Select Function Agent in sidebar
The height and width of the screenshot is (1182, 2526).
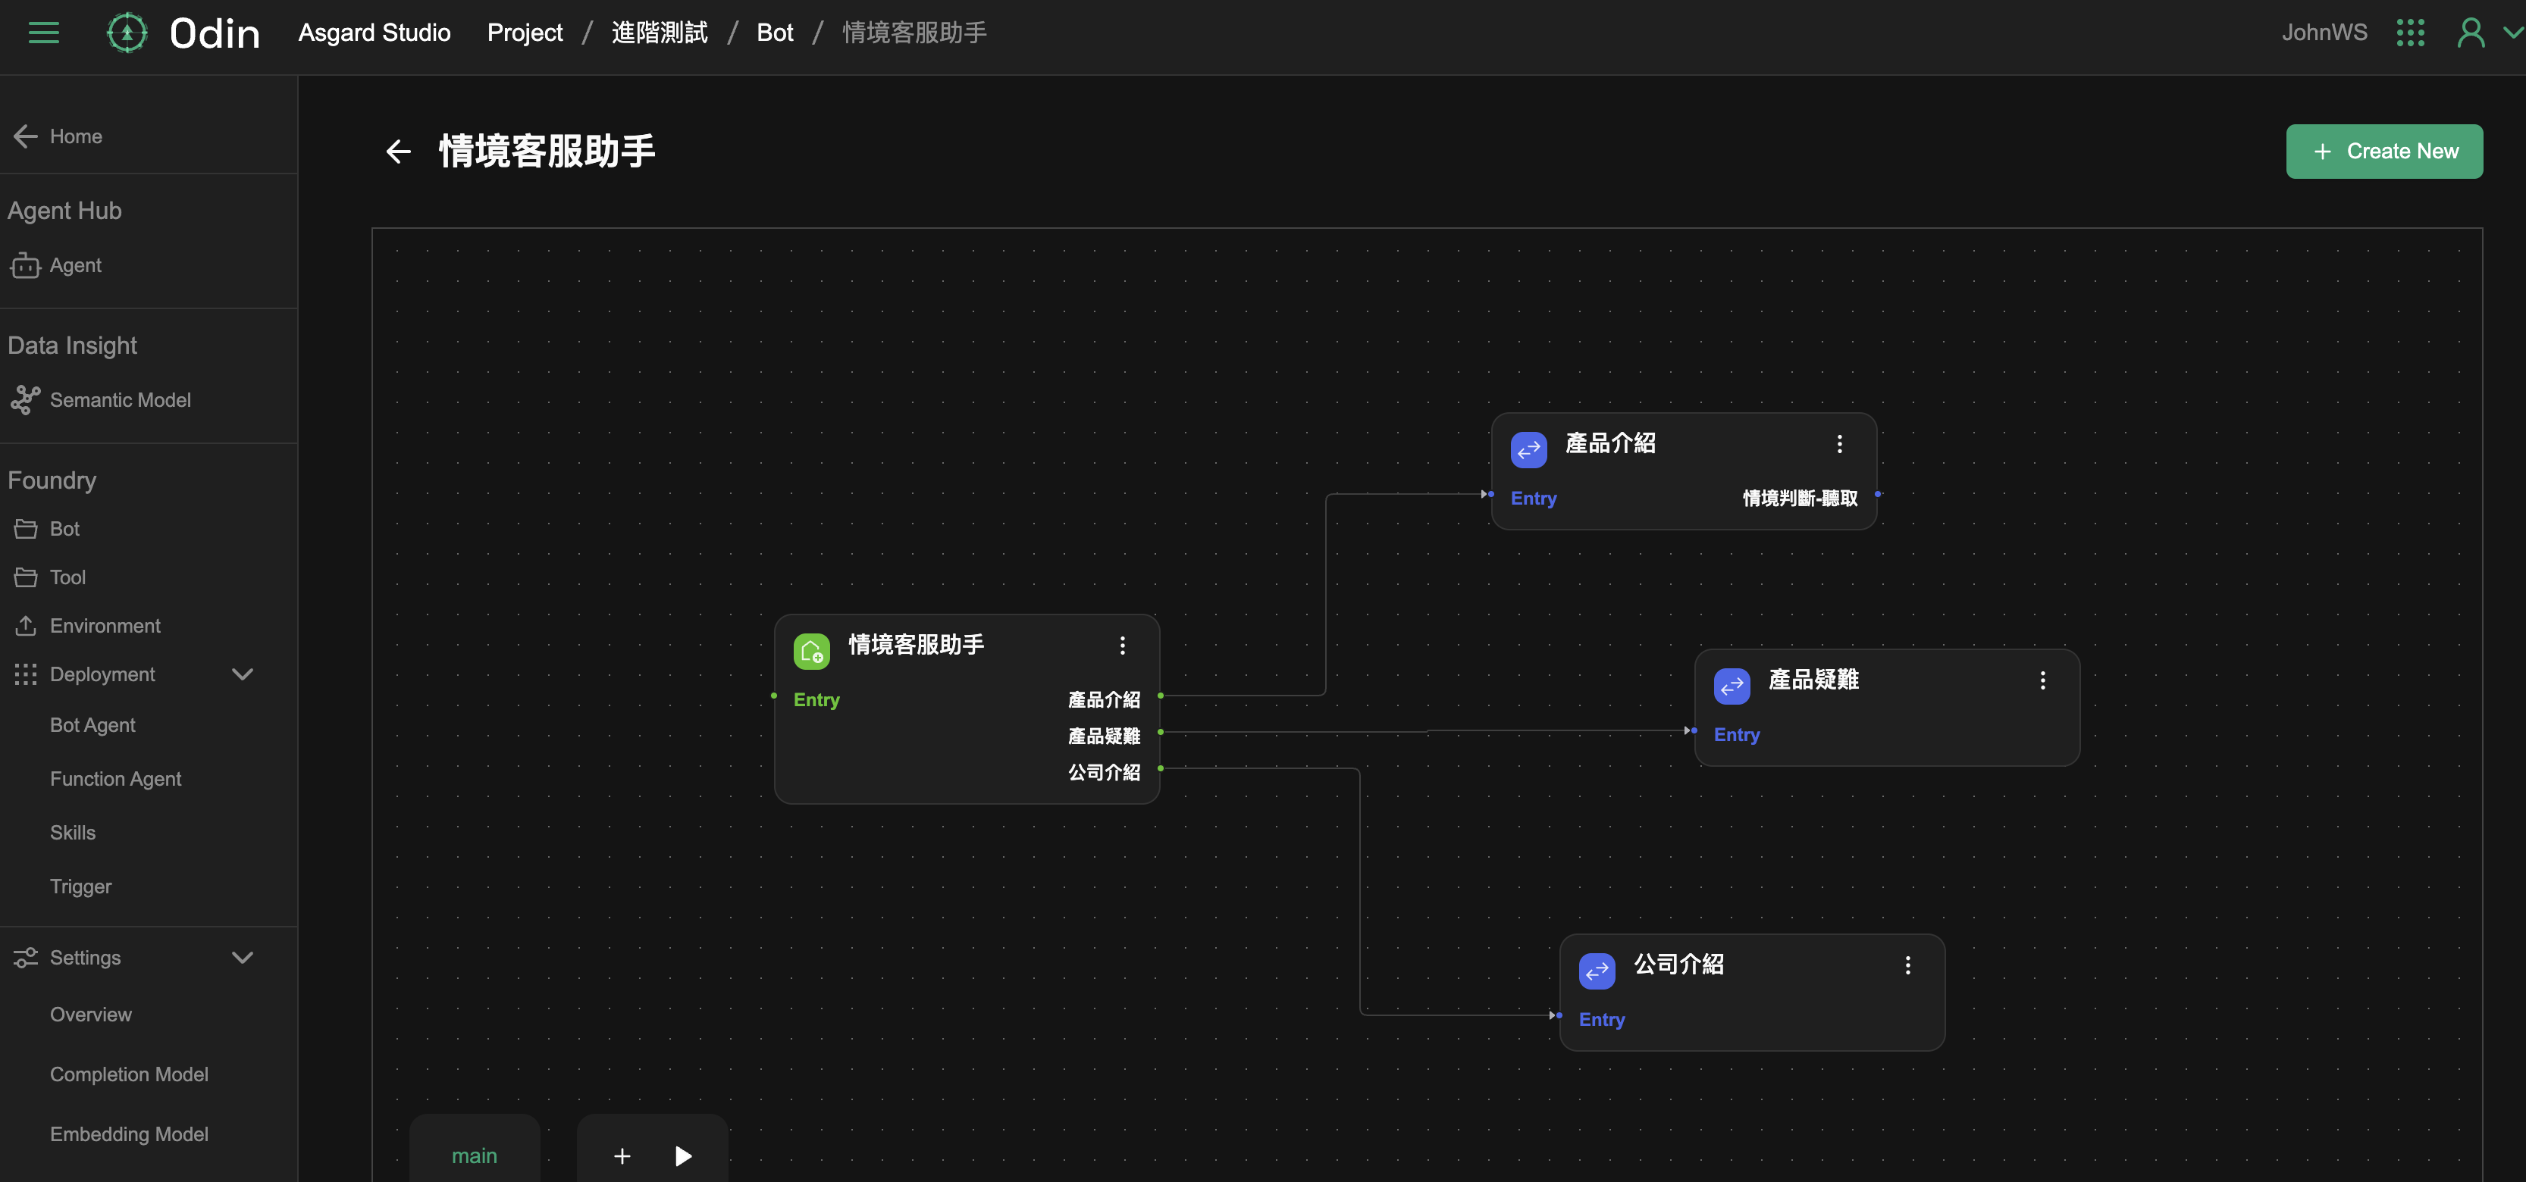114,778
